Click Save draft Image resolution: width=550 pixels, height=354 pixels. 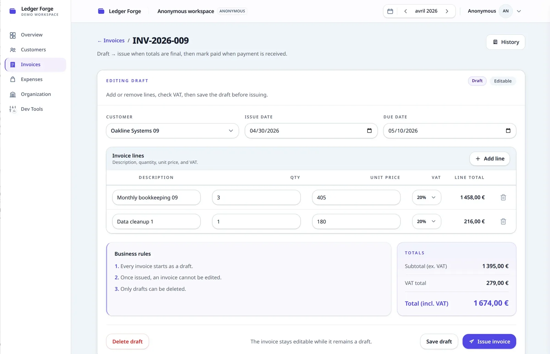pyautogui.click(x=439, y=342)
